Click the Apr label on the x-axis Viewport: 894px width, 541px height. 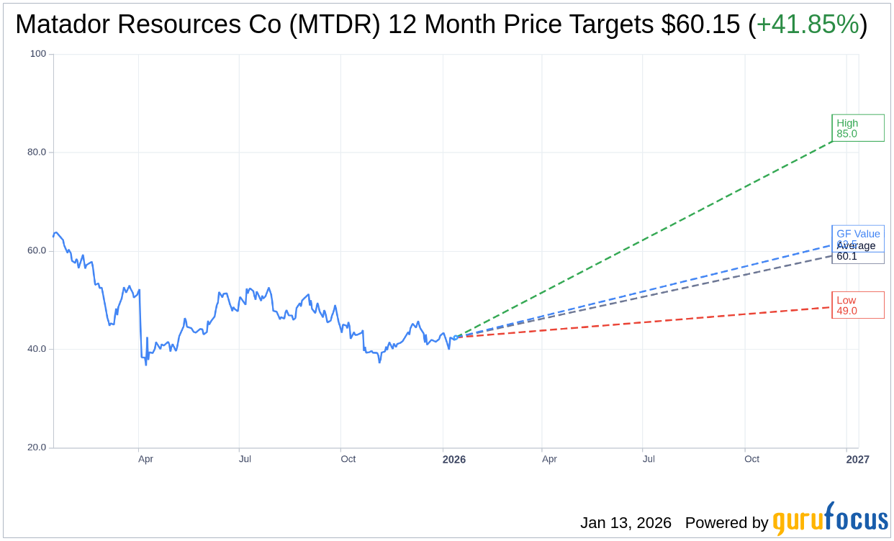coord(146,459)
